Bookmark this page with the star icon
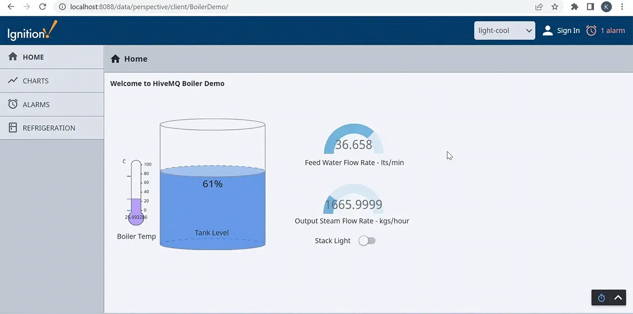The height and width of the screenshot is (314, 633). pyautogui.click(x=555, y=7)
